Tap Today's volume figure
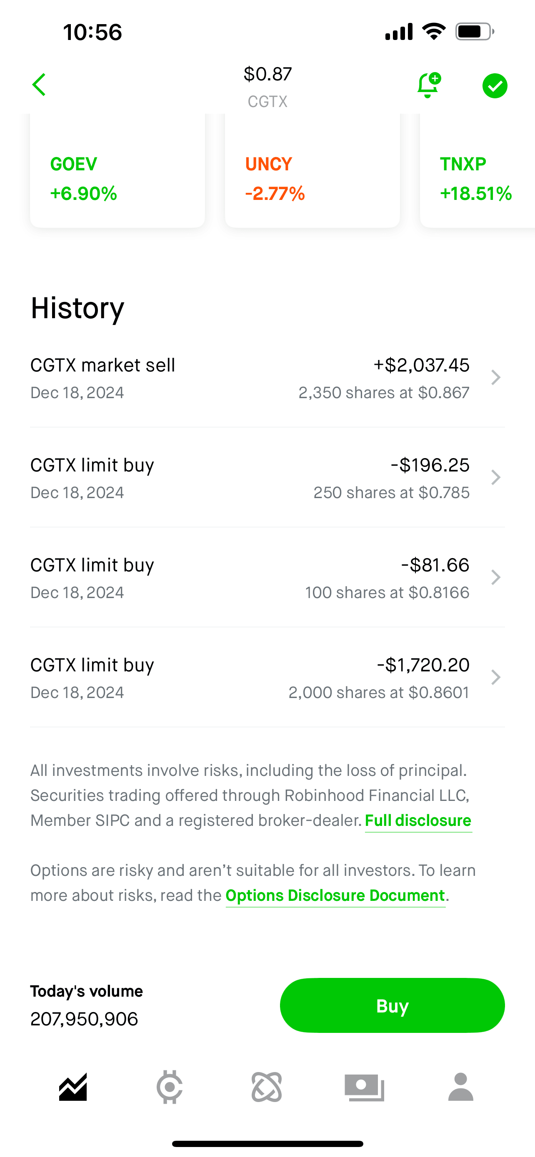 coord(85,1019)
